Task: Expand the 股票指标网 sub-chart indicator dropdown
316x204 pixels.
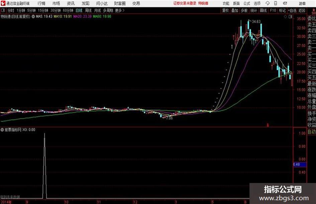Action: point(2,130)
